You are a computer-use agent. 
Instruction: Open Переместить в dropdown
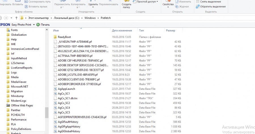tap(62, 5)
